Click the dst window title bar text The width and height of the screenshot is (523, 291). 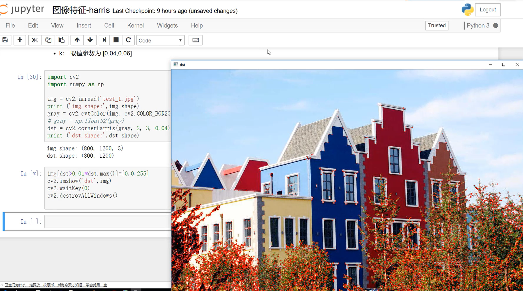182,65
